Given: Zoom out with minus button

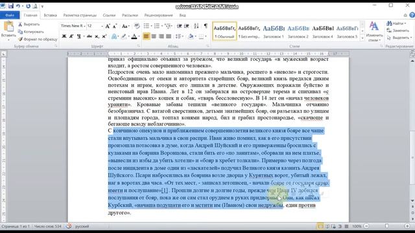Looking at the screenshot, I should (x=366, y=226).
